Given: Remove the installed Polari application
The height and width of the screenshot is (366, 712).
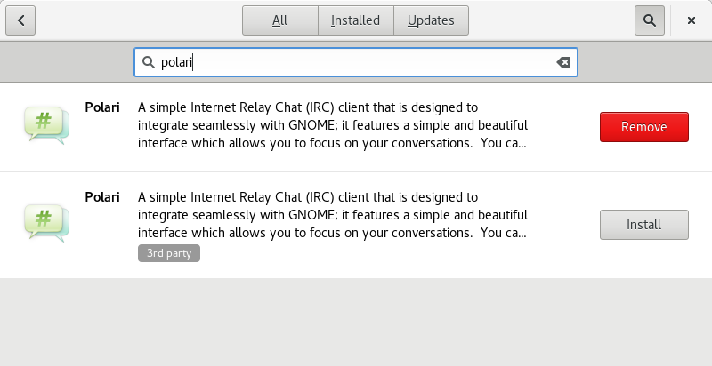Looking at the screenshot, I should [x=643, y=127].
